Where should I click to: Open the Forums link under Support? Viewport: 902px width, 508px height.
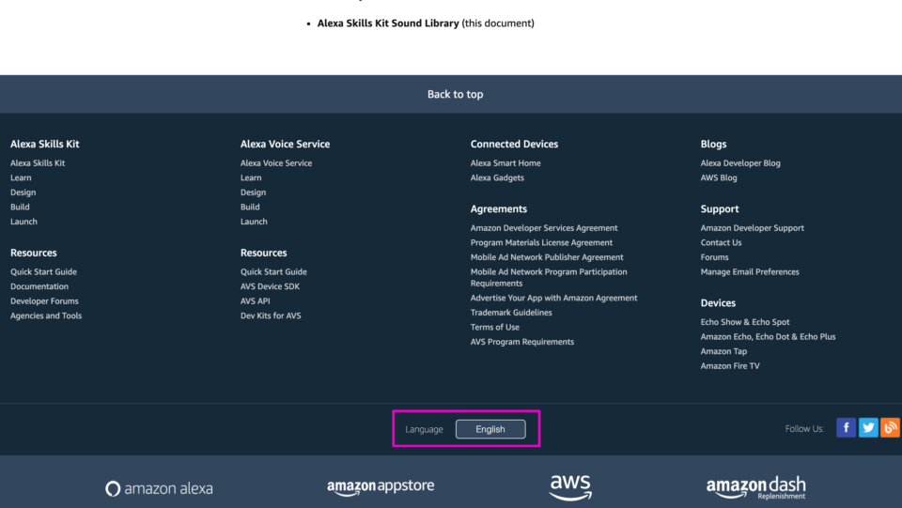point(714,257)
